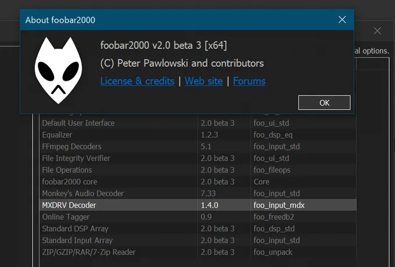Click version 5.1 of FFmpeg Decoders
The height and width of the screenshot is (267, 395).
pyautogui.click(x=206, y=146)
